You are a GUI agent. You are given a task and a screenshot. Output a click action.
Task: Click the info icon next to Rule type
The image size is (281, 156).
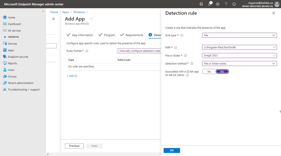(182, 35)
